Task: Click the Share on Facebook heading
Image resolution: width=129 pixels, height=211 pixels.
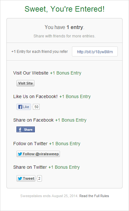Action: pyautogui.click(x=33, y=120)
